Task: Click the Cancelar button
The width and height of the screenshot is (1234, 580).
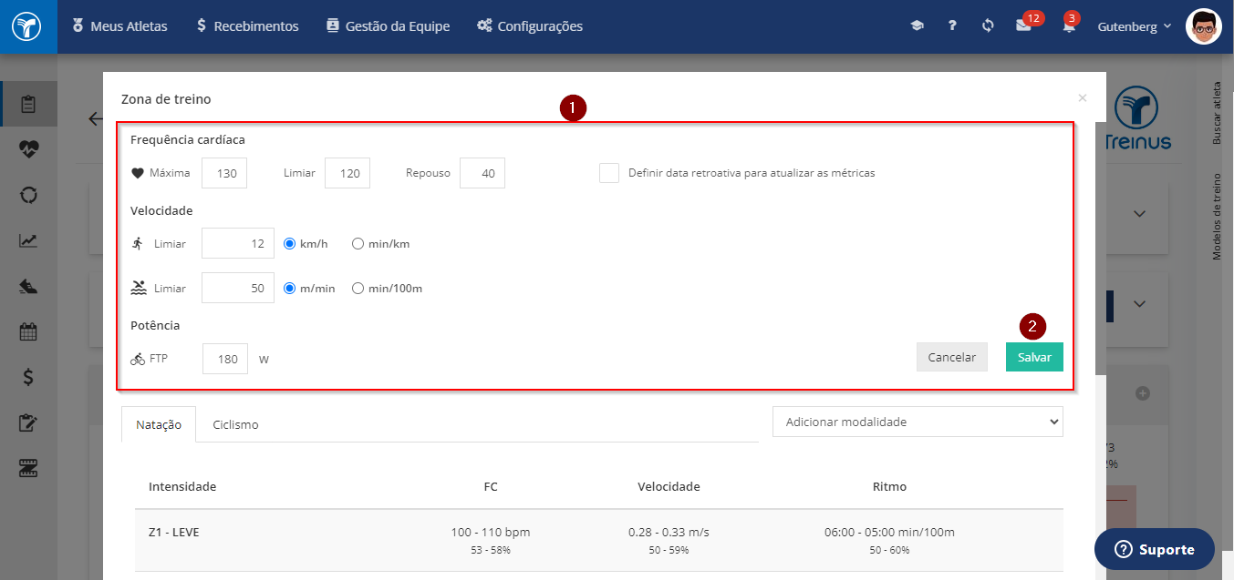Action: [952, 357]
